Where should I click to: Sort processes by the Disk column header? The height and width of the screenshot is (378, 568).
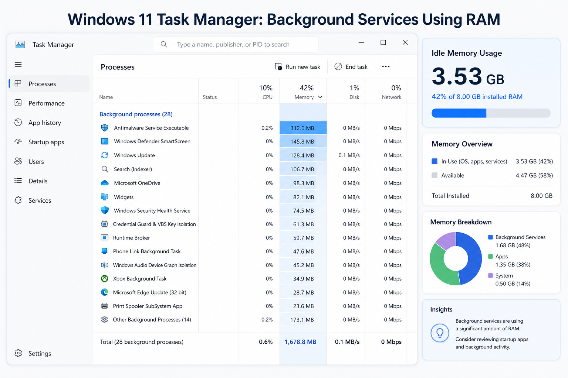pos(346,91)
